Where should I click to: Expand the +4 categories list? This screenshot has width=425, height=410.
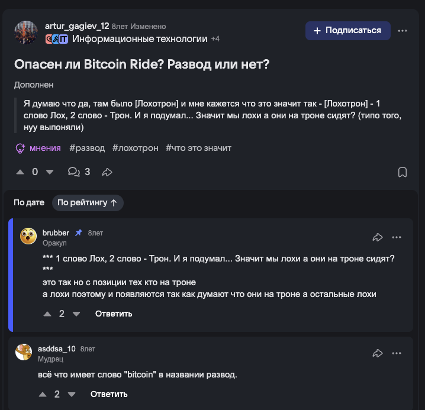pyautogui.click(x=215, y=39)
